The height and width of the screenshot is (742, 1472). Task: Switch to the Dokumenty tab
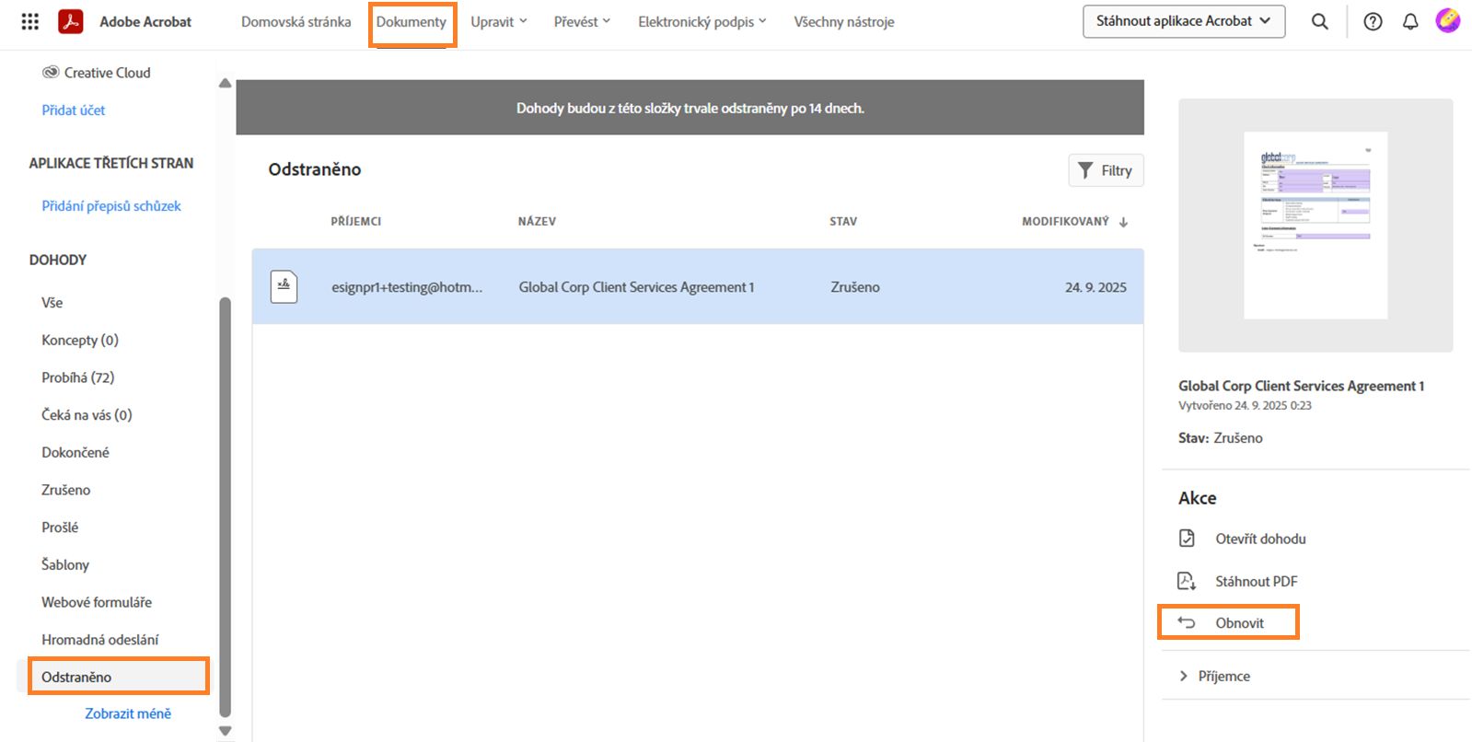(x=411, y=21)
